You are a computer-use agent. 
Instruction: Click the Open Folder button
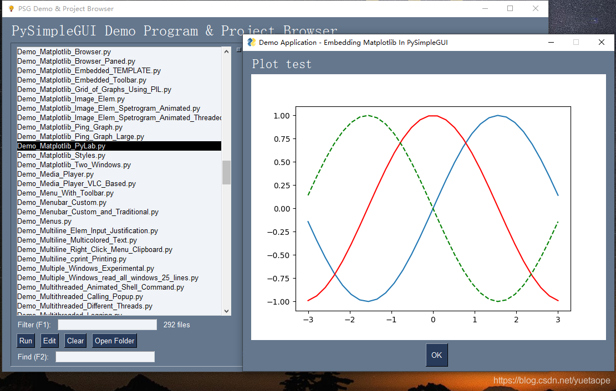[114, 341]
